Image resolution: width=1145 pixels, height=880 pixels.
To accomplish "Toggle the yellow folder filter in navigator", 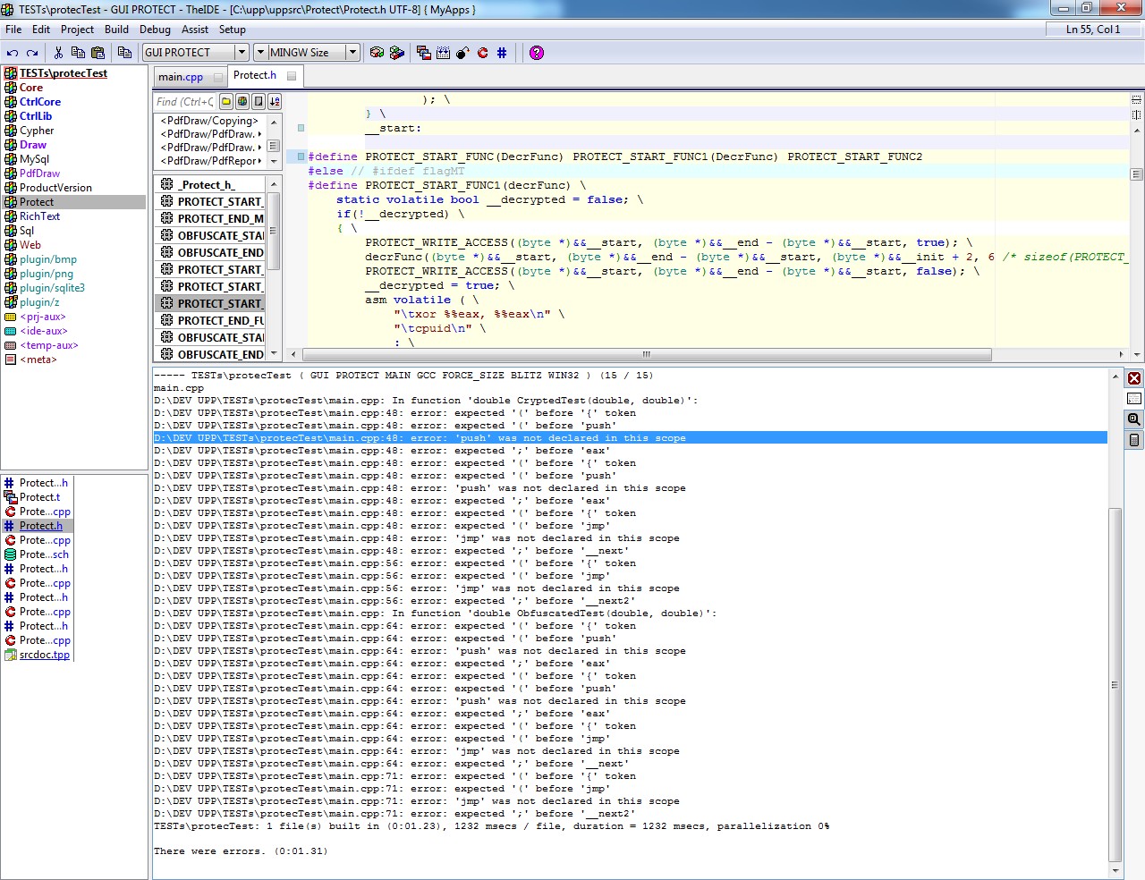I will pos(226,102).
